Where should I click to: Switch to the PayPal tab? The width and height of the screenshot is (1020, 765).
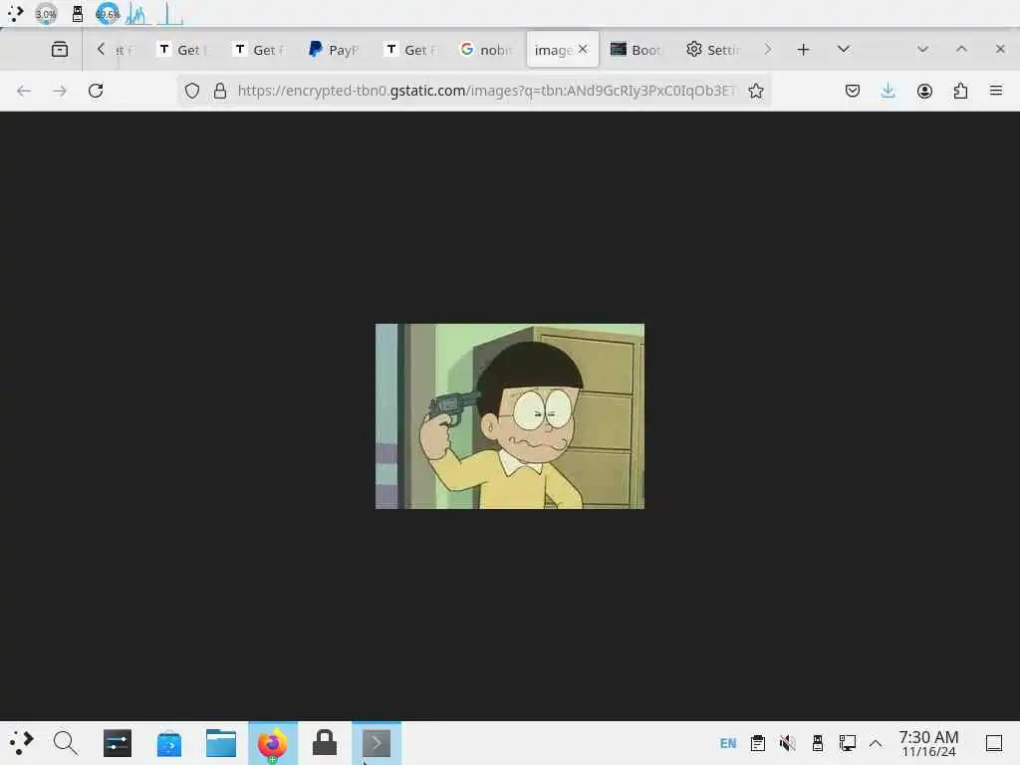334,50
